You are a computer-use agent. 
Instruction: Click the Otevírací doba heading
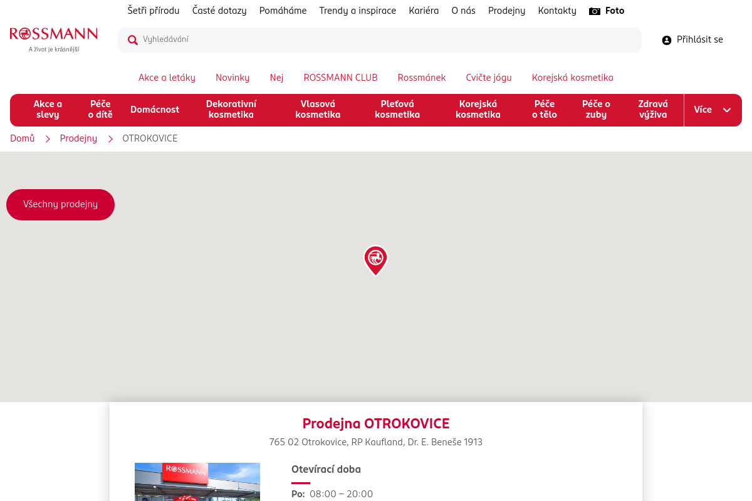point(326,470)
